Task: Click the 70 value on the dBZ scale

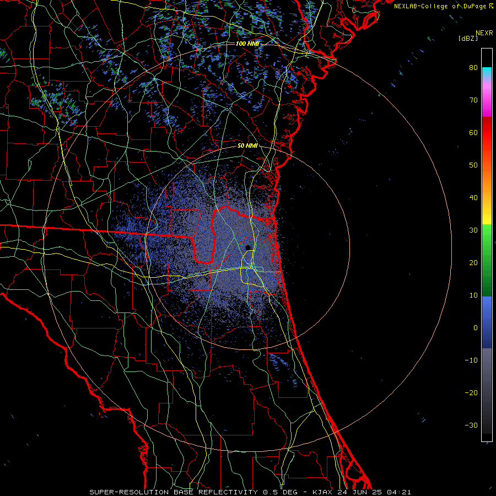Action: pyautogui.click(x=473, y=100)
